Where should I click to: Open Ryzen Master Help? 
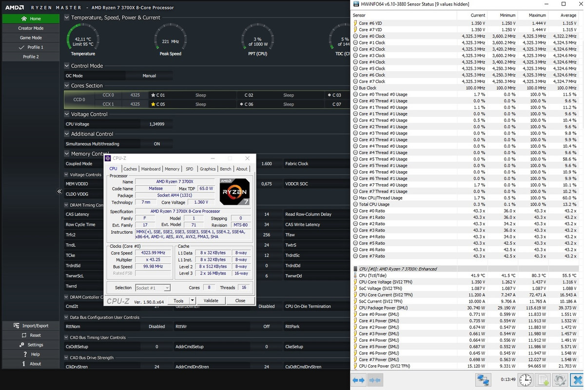click(x=31, y=354)
